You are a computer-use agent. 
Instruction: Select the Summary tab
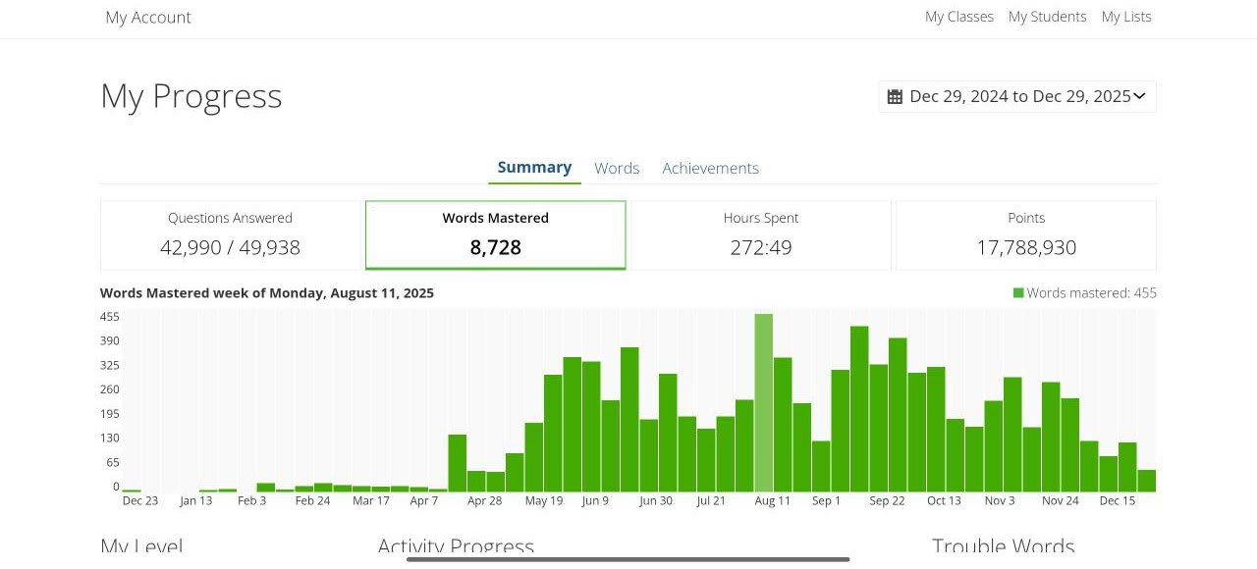pos(534,167)
